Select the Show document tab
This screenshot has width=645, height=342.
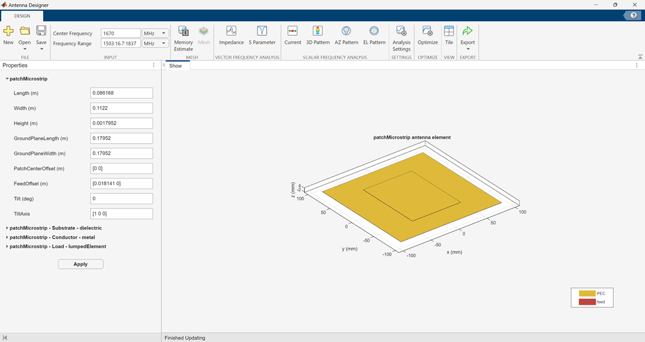click(175, 66)
